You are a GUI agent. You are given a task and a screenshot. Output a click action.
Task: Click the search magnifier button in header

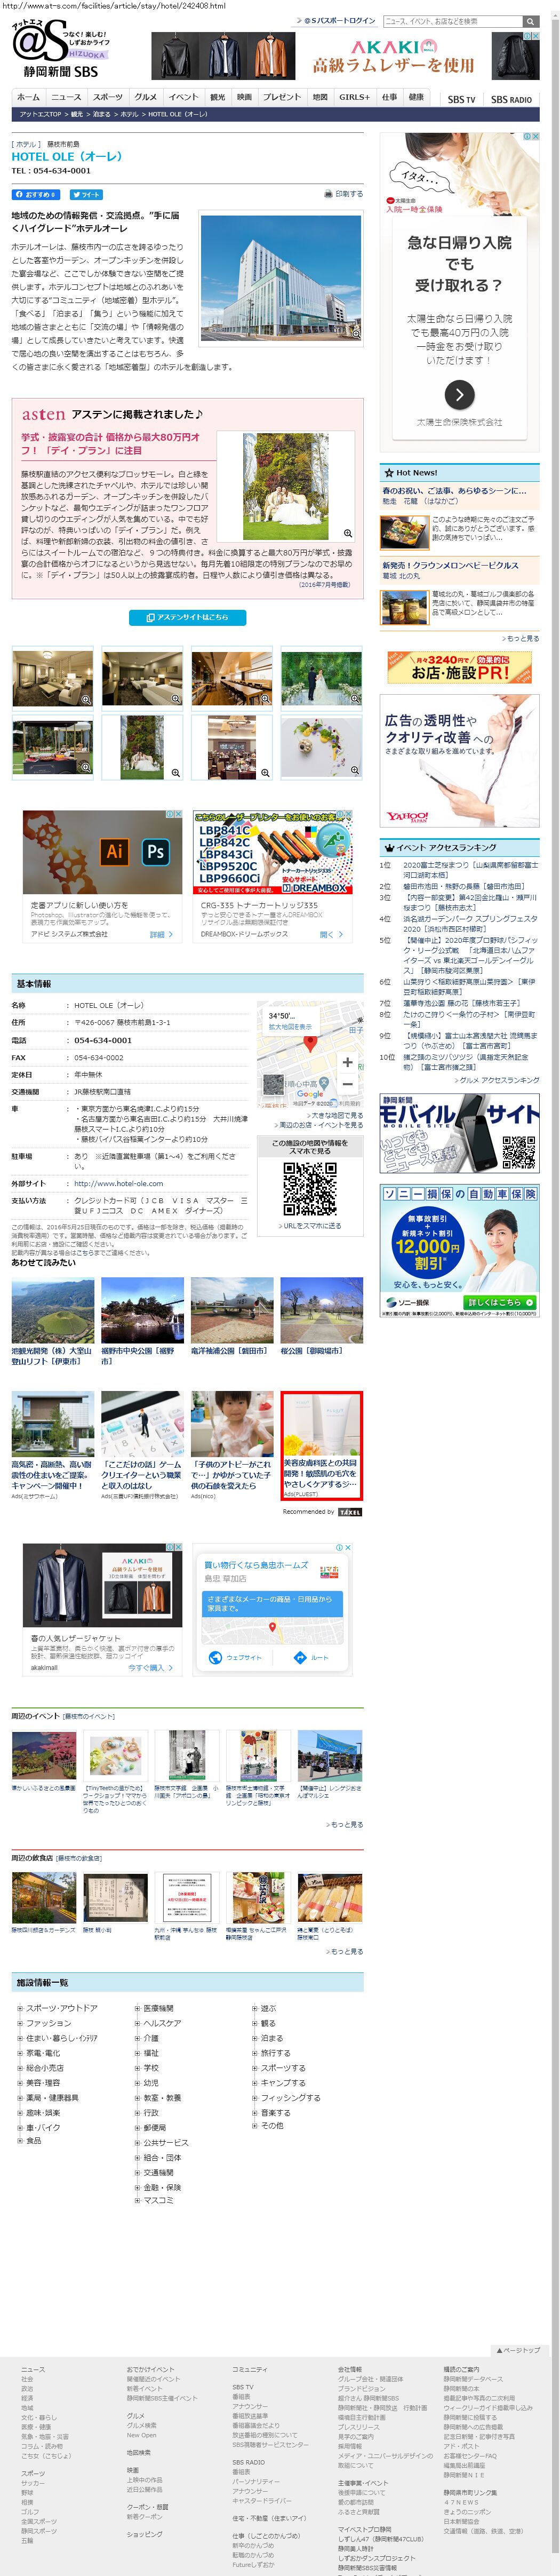530,21
